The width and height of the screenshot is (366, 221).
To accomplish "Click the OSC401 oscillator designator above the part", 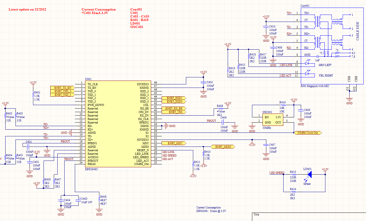I will (267, 112).
